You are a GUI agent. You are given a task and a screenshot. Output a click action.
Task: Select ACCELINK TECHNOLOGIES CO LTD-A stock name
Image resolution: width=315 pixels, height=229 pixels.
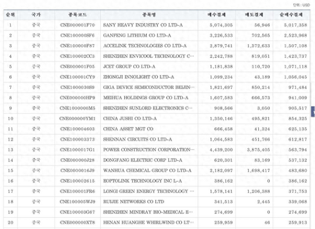[x=145, y=46]
